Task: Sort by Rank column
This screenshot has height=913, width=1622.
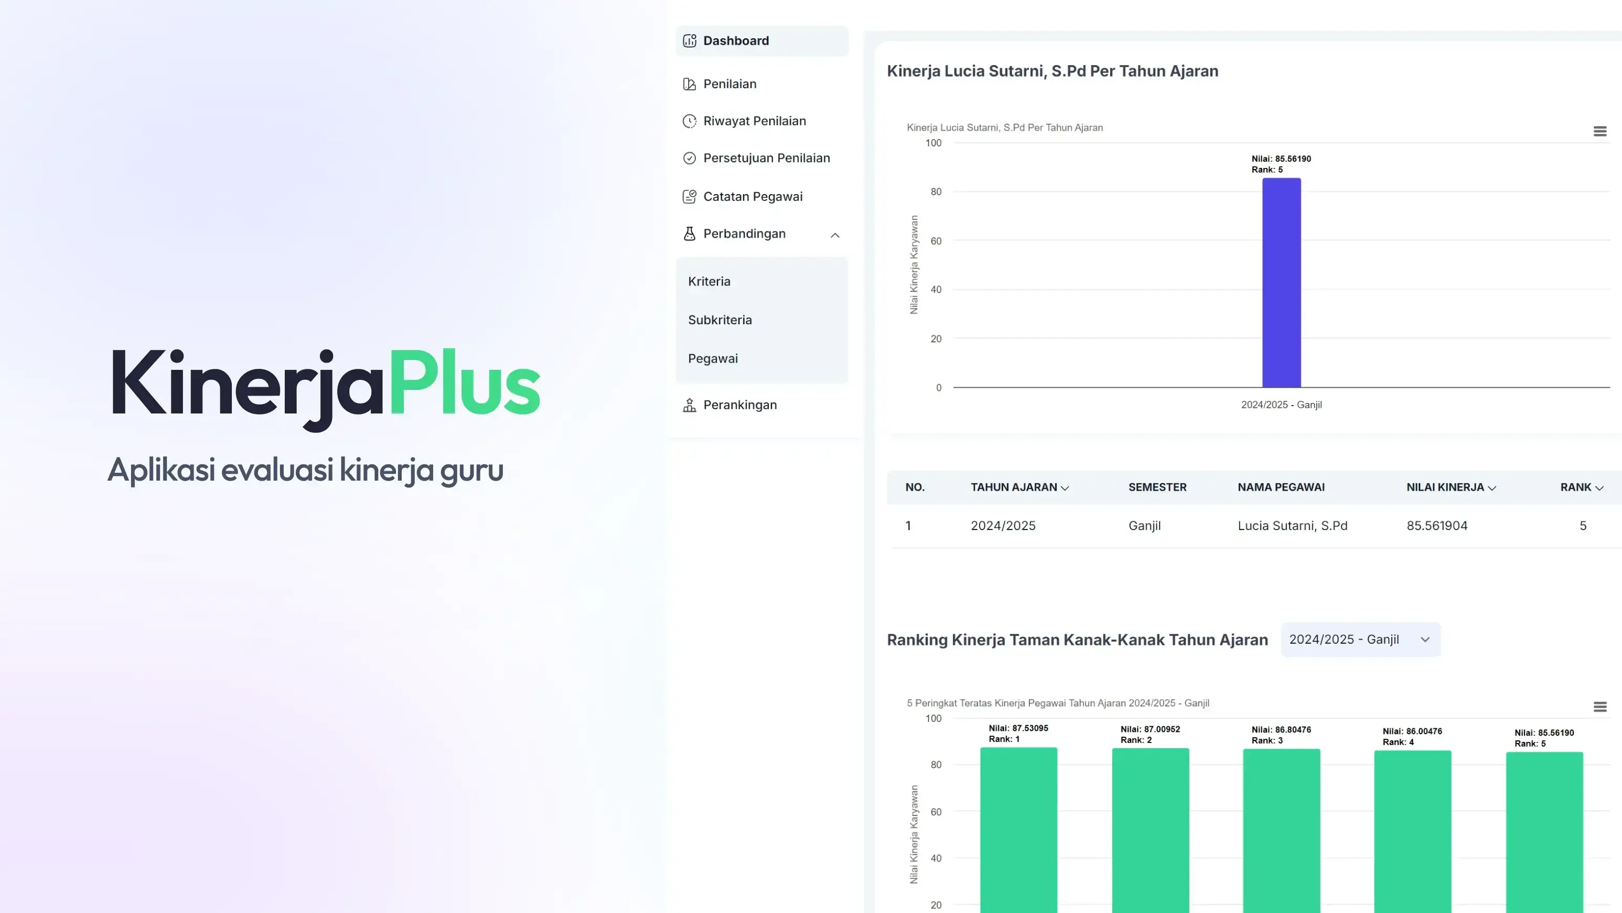Action: click(1582, 487)
